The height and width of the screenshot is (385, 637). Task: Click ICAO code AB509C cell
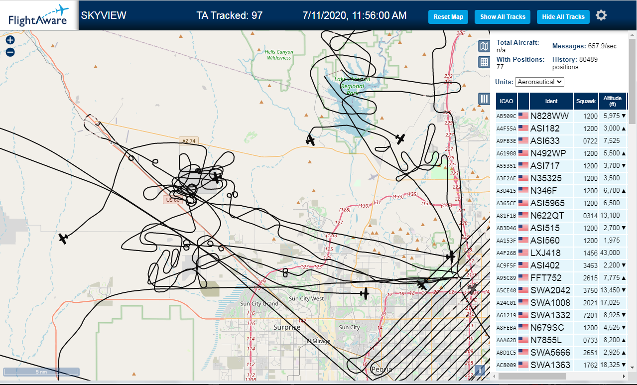[x=507, y=116]
